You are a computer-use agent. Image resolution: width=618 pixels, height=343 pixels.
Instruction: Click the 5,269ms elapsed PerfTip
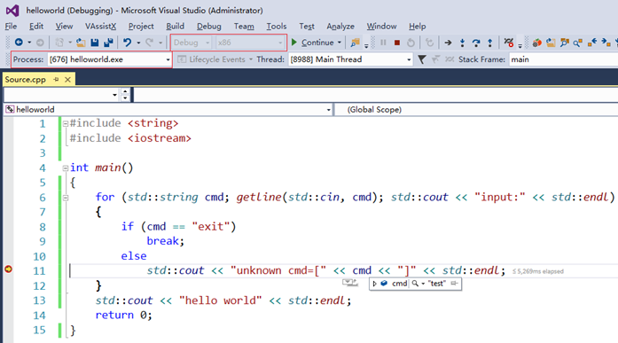[538, 271]
